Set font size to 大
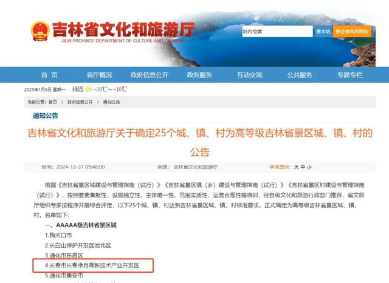Screen dimensions: 389x283 pyautogui.click(x=296, y=167)
